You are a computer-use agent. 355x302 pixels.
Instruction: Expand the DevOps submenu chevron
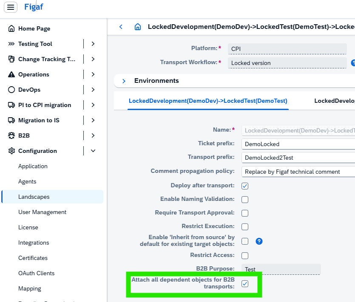click(93, 90)
